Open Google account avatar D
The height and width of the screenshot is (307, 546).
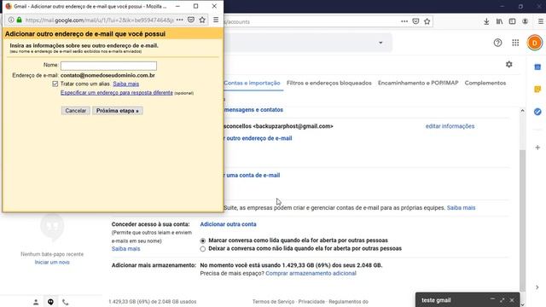pos(535,43)
